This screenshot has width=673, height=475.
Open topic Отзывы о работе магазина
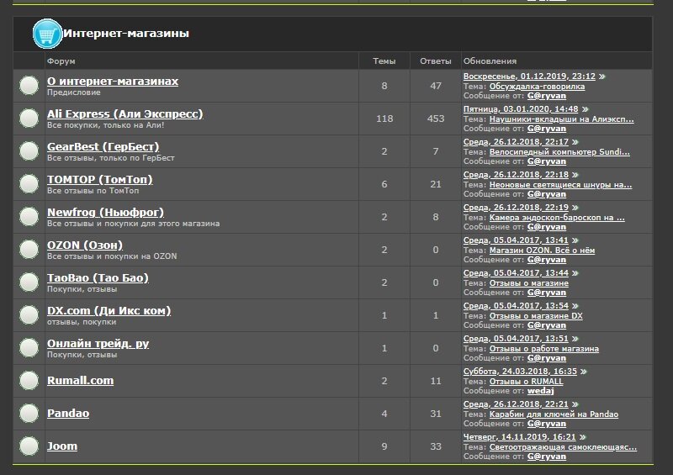pos(544,349)
